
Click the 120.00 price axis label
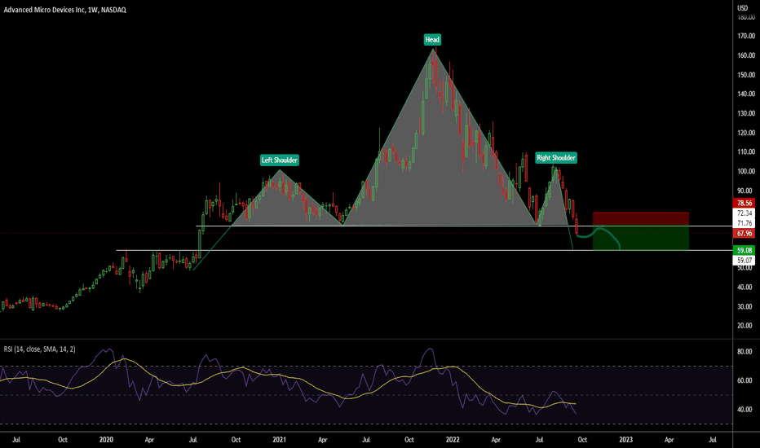(x=746, y=133)
